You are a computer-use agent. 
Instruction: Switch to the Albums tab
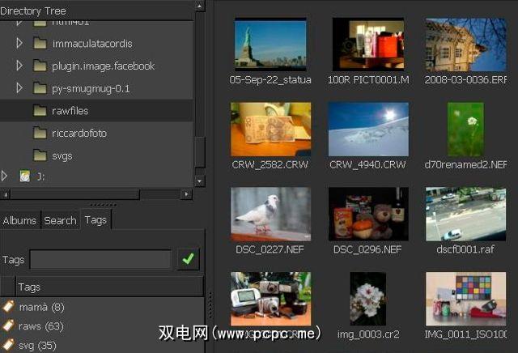(19, 220)
